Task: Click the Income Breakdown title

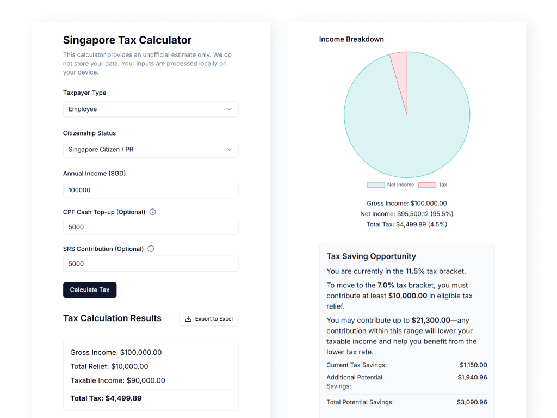Action: coord(351,39)
